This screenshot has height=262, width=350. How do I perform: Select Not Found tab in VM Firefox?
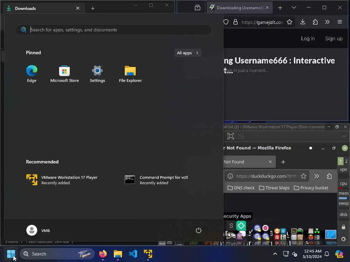(249, 162)
